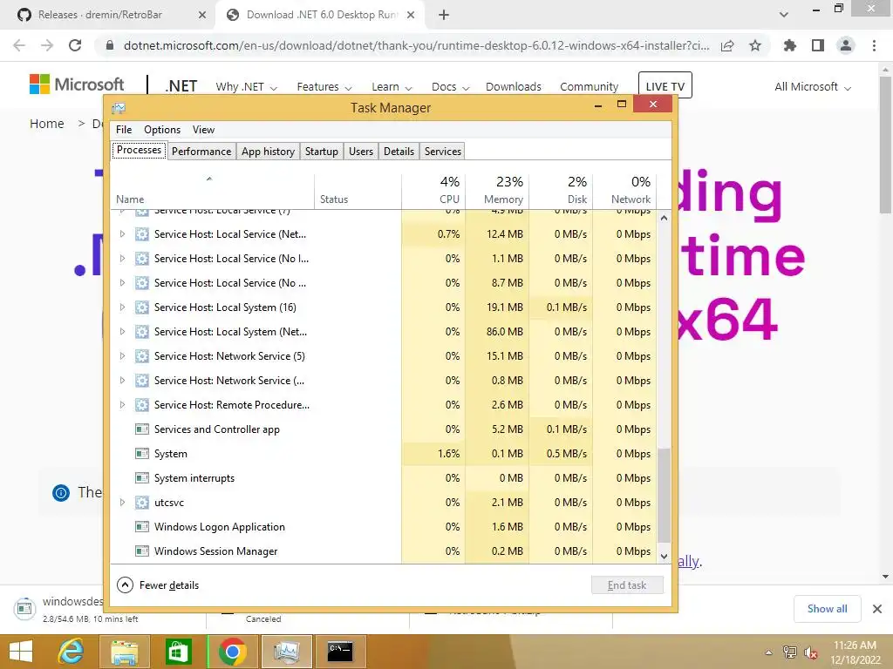
Task: Open Chrome profile avatar
Action: (846, 45)
